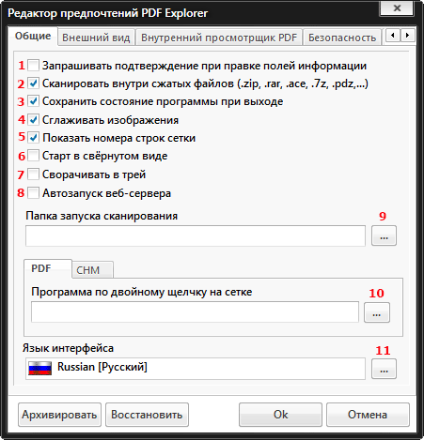This screenshot has height=440, width=424.
Task: Open Внутренний просмотрщик PDF tab
Action: point(219,38)
